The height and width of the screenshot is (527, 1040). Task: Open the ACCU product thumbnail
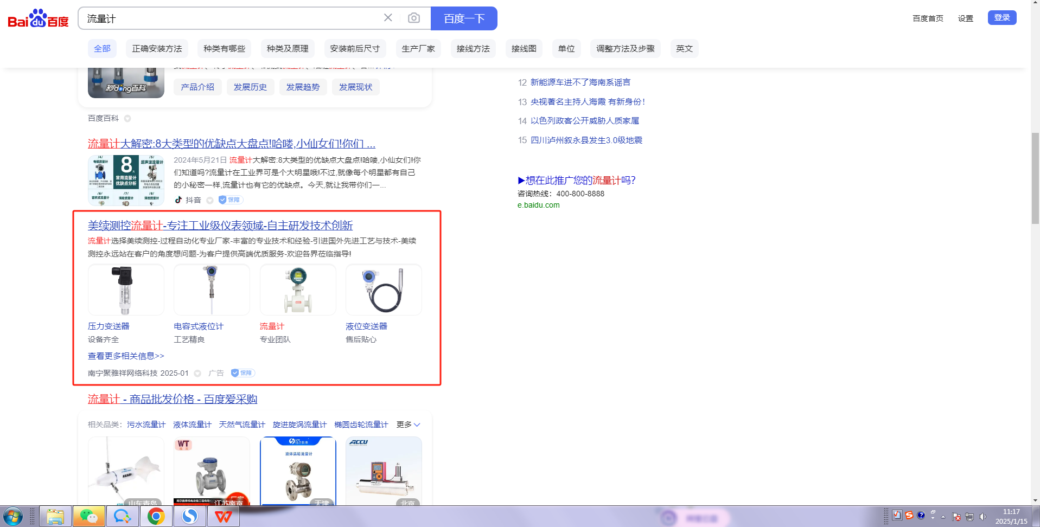pos(384,471)
